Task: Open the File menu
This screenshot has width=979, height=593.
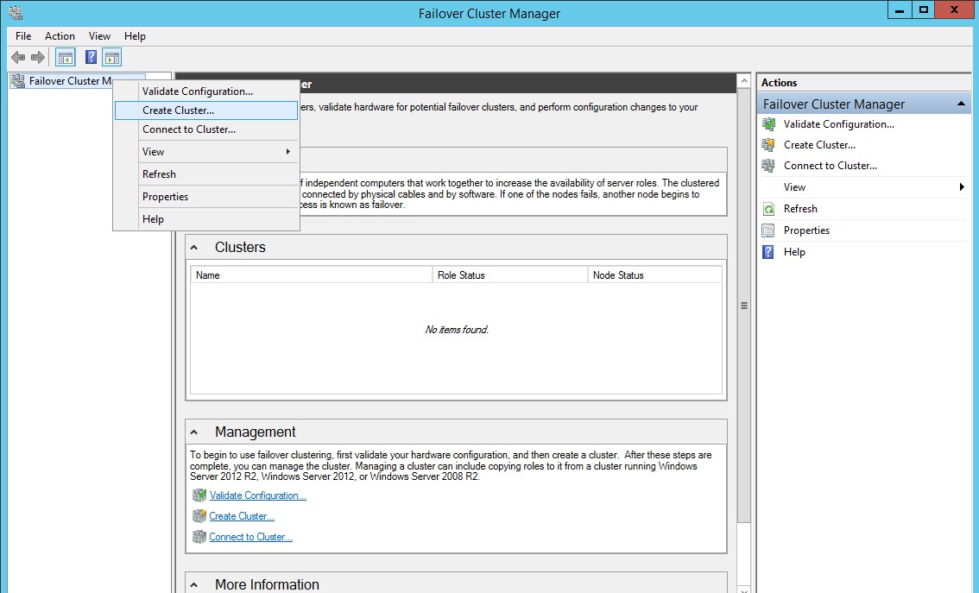Action: 23,36
